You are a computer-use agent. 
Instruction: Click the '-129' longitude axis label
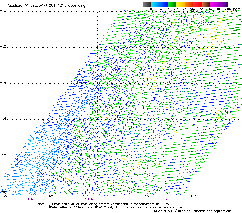(98, 196)
